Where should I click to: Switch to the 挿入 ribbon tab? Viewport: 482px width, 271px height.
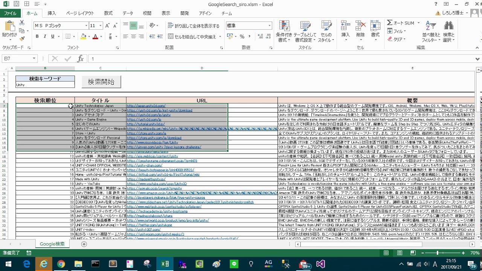pyautogui.click(x=52, y=13)
